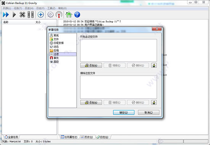Select 日程安排 in the task category list
This screenshot has width=210, height=145.
[57, 43]
